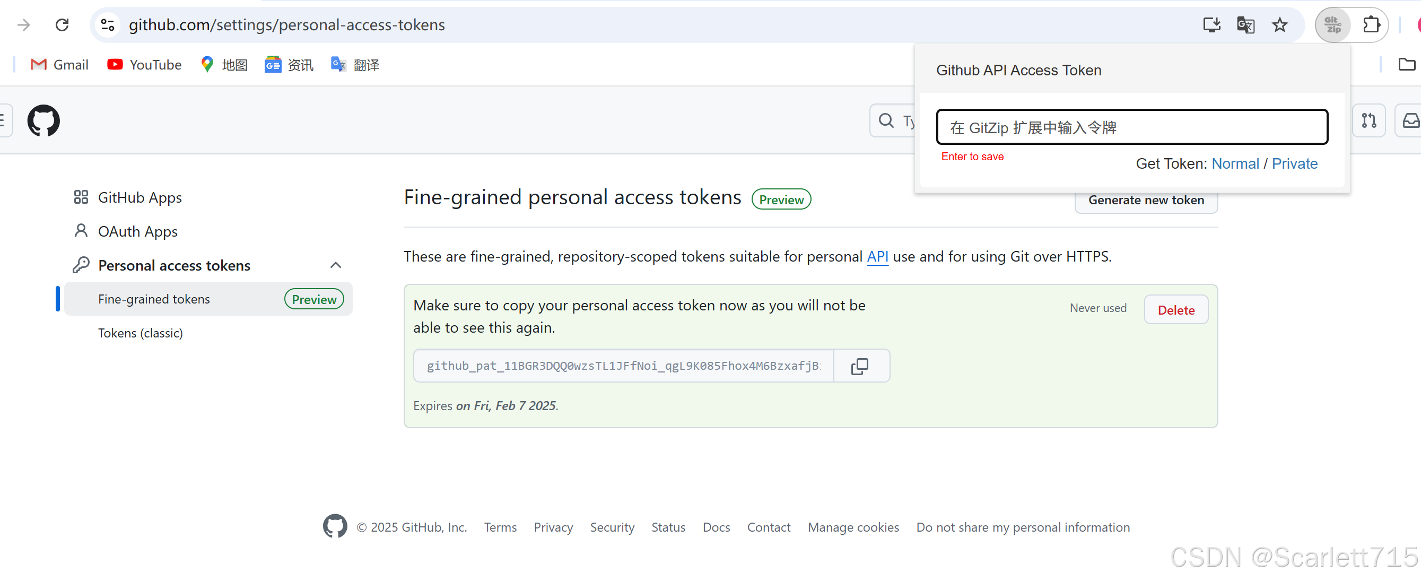Select Fine-grained tokens in the sidebar

(154, 299)
